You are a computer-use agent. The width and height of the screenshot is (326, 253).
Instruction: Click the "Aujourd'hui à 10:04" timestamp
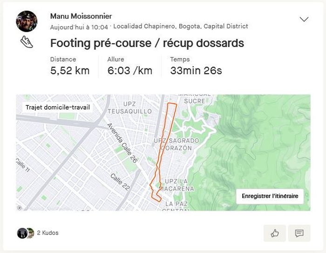point(79,27)
